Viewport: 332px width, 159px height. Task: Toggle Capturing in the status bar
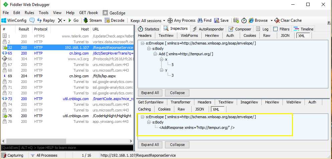(x=12, y=155)
